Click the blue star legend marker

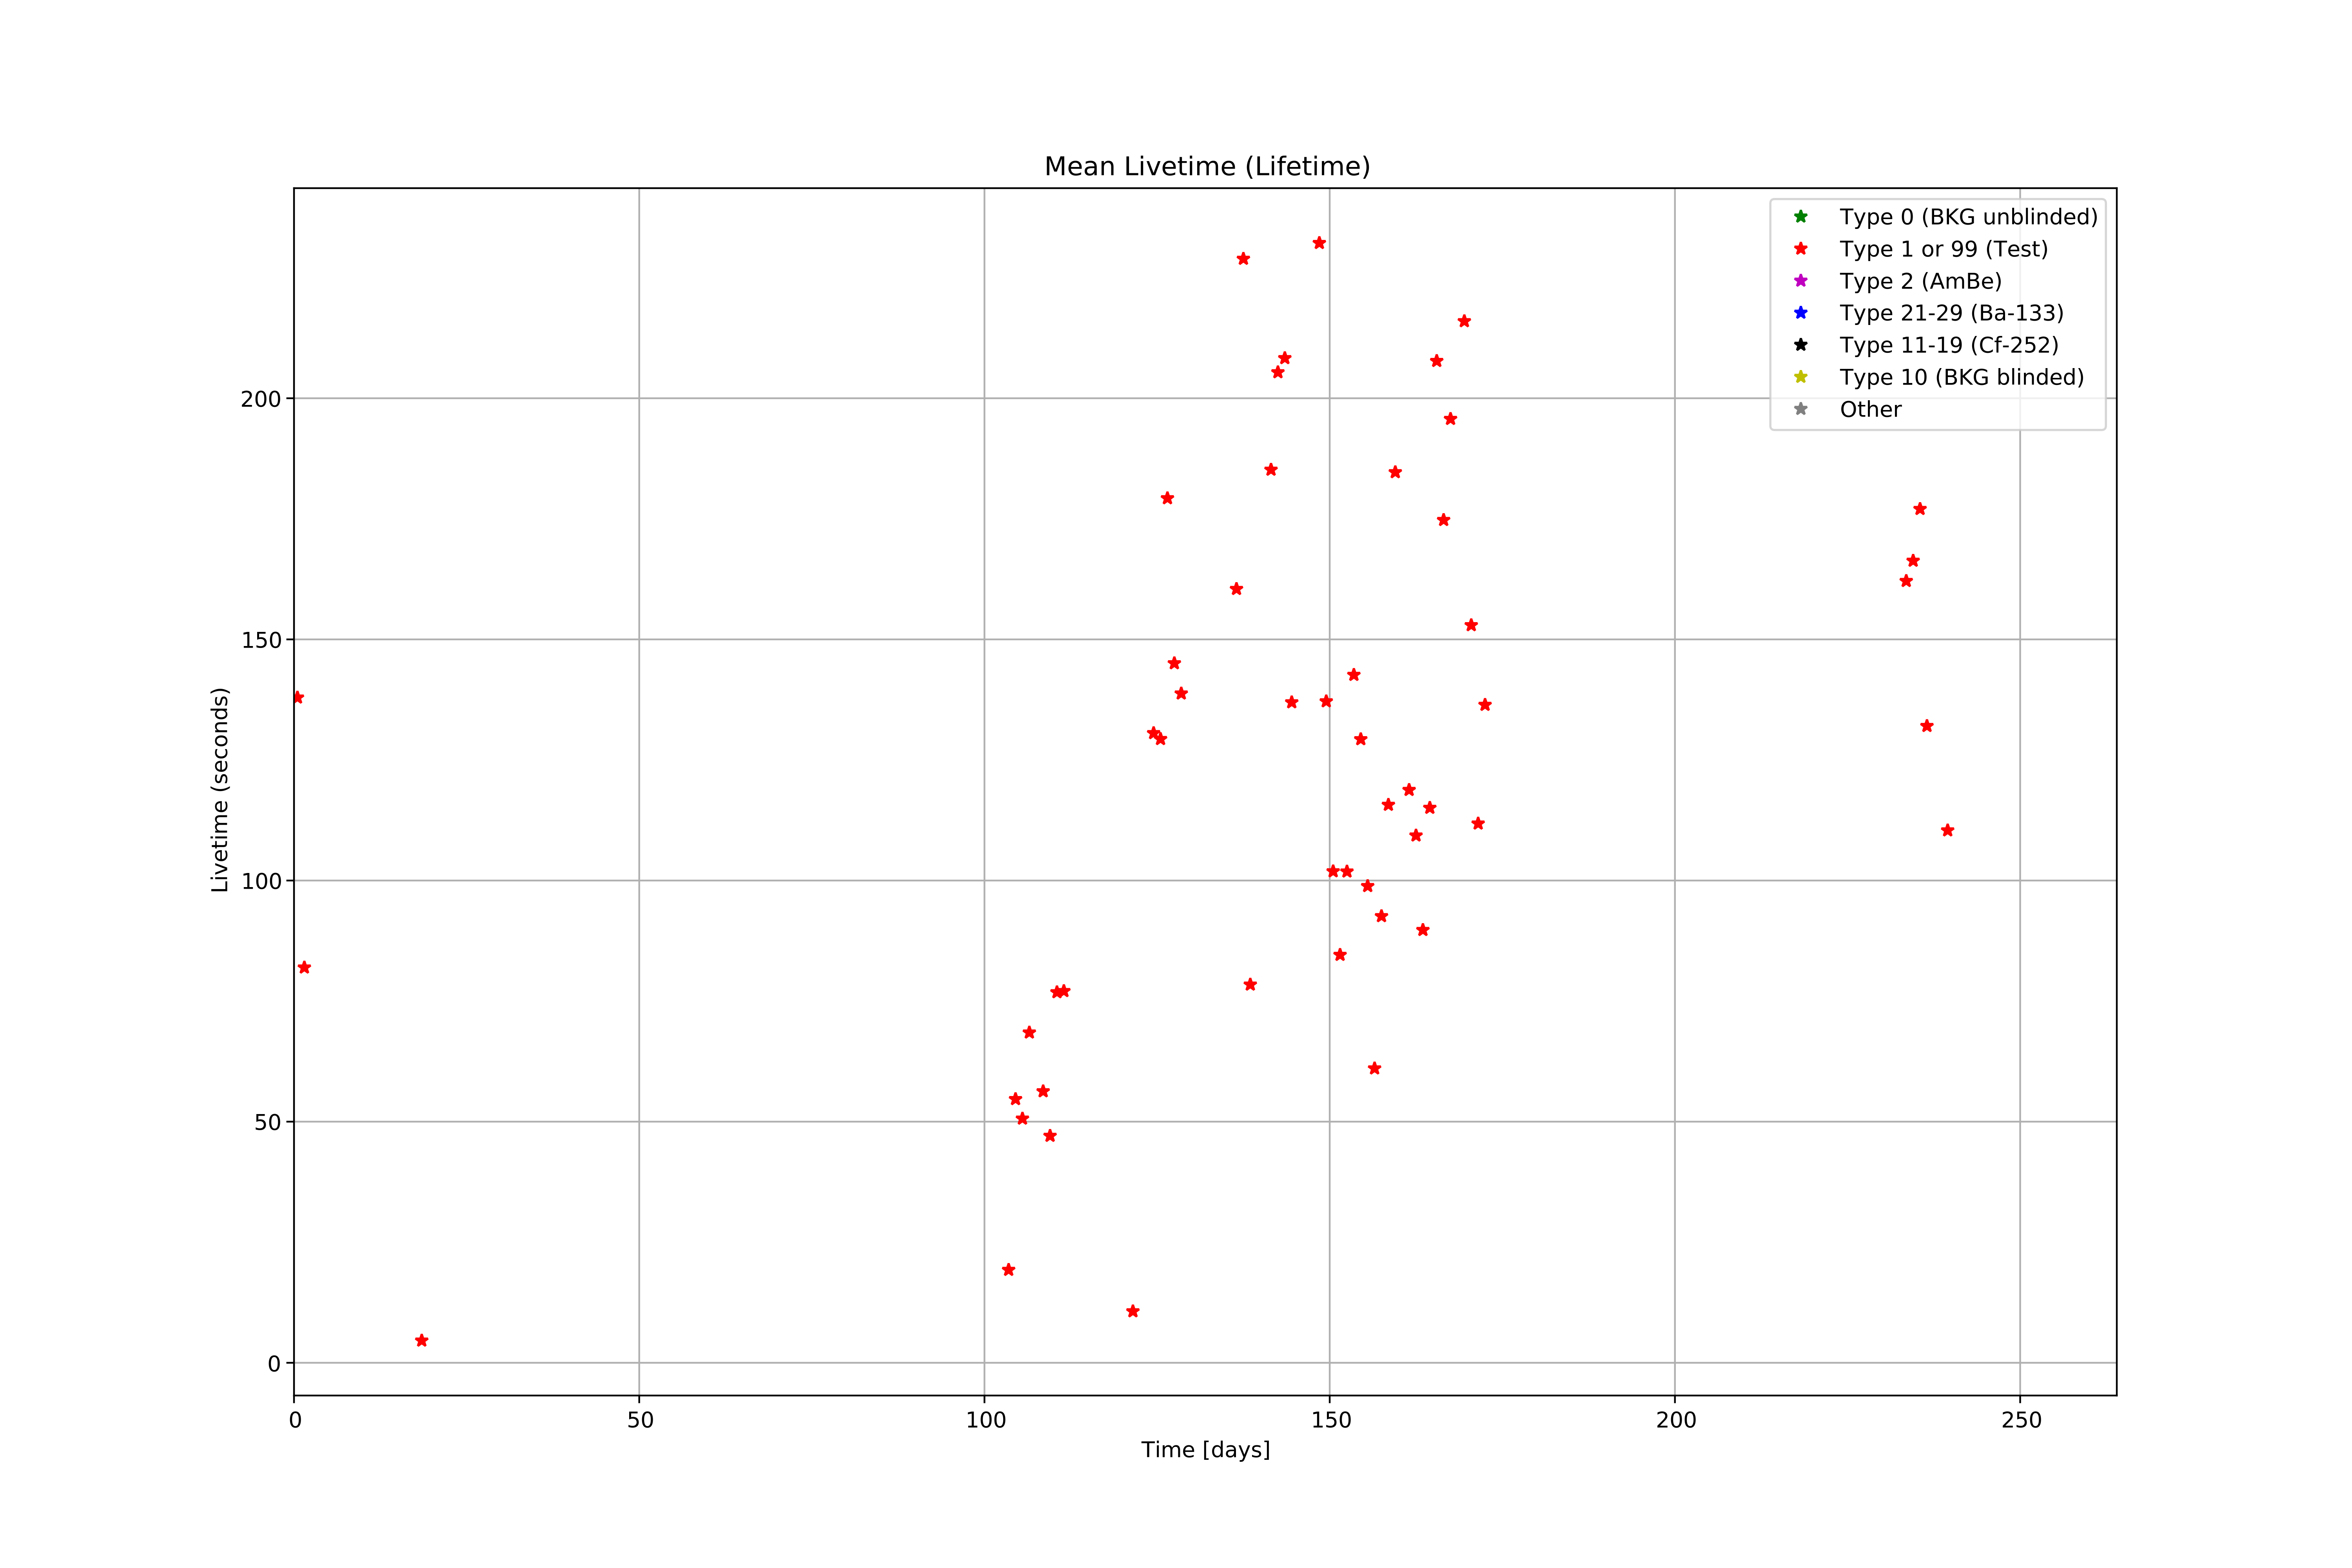coord(1801,313)
